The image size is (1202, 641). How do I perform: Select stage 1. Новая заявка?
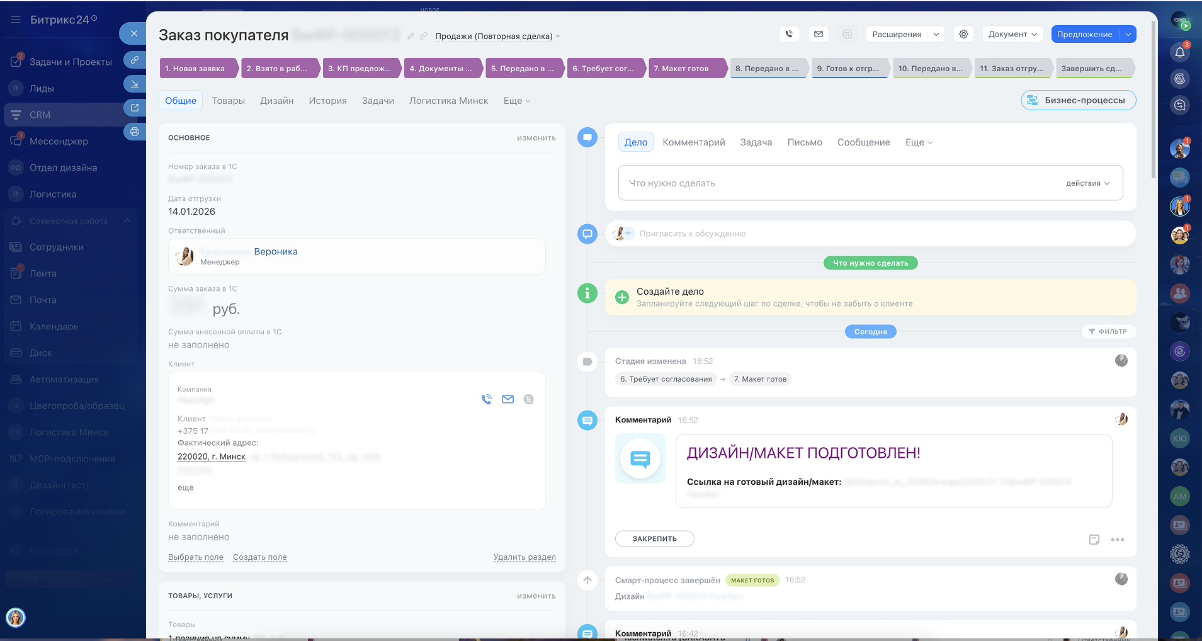tap(198, 68)
